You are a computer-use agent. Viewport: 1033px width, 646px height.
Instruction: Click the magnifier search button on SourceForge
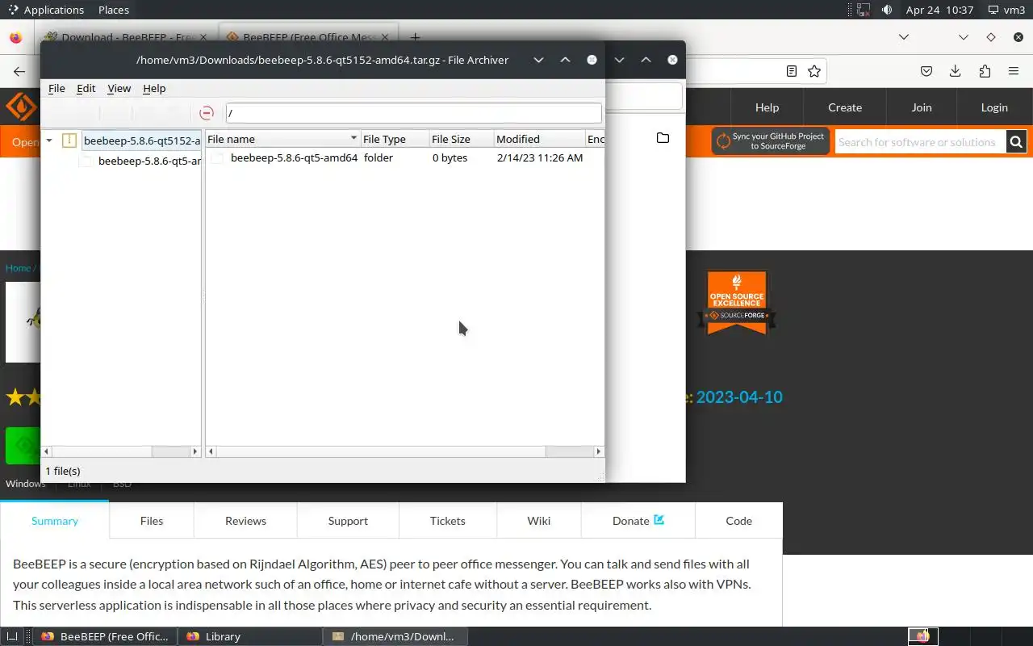(1016, 142)
